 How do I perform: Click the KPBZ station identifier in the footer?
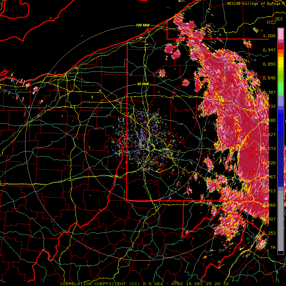[x=177, y=284]
